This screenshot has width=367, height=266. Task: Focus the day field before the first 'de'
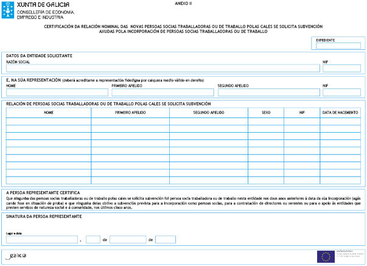(93, 240)
